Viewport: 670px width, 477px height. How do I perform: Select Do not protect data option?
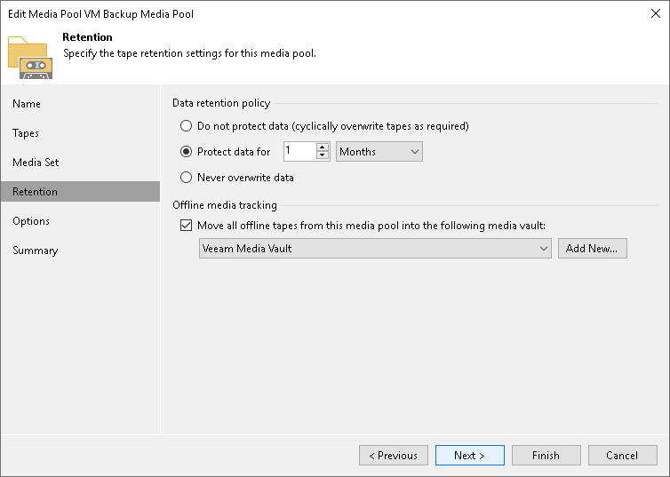click(x=186, y=126)
